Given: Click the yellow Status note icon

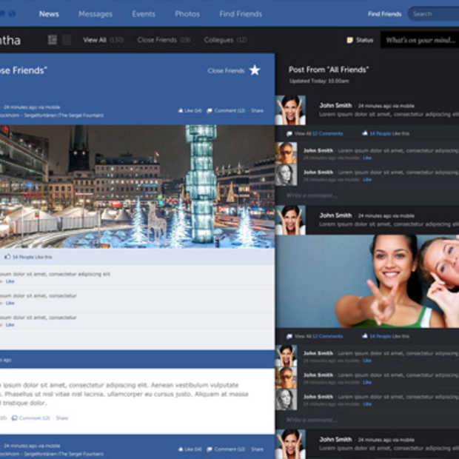Looking at the screenshot, I should (x=349, y=40).
